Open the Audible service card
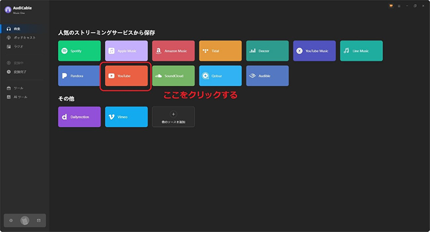The image size is (430, 232). [267, 76]
